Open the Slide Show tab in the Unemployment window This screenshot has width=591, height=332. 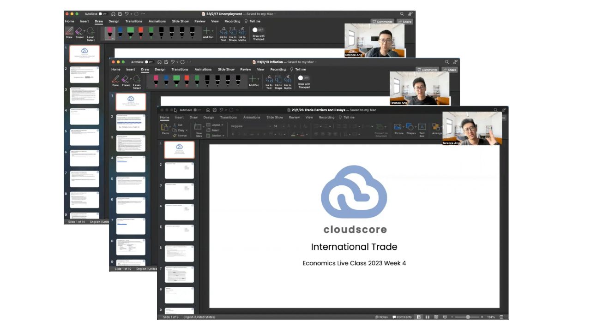click(180, 21)
